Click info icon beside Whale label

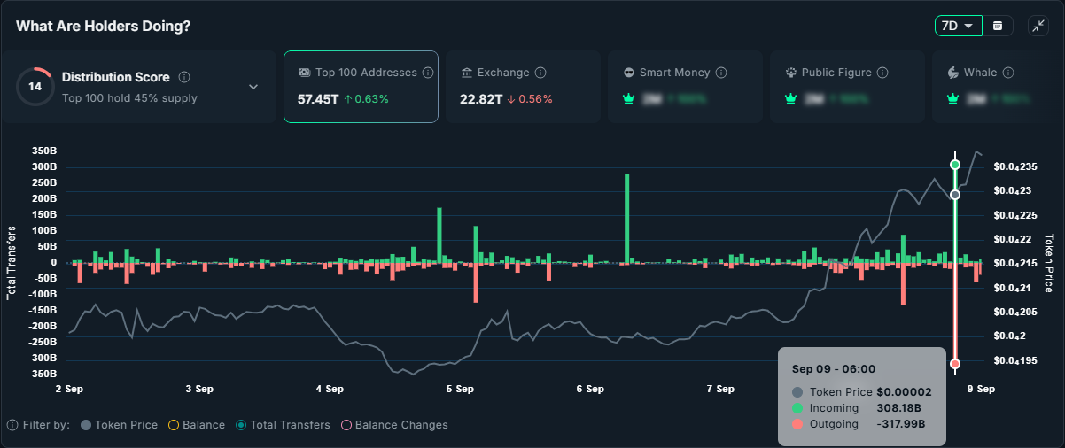coord(1007,73)
